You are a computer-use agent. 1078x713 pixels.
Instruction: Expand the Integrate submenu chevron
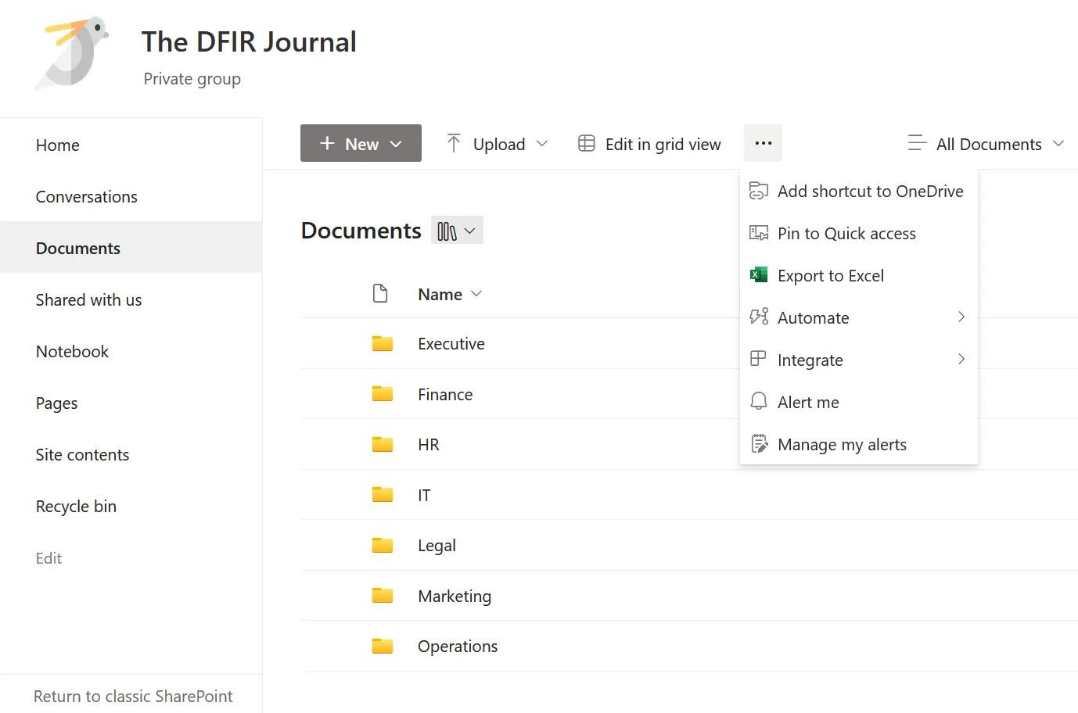click(961, 359)
